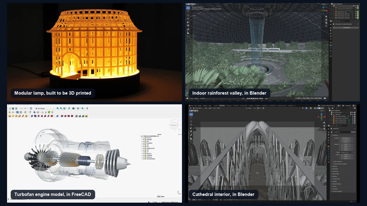This screenshot has width=367, height=206.
Task: Select the Measure tool in cathedral Blender window
Action: click(191, 138)
